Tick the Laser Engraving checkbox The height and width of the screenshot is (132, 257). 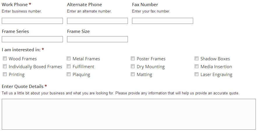coord(197,74)
